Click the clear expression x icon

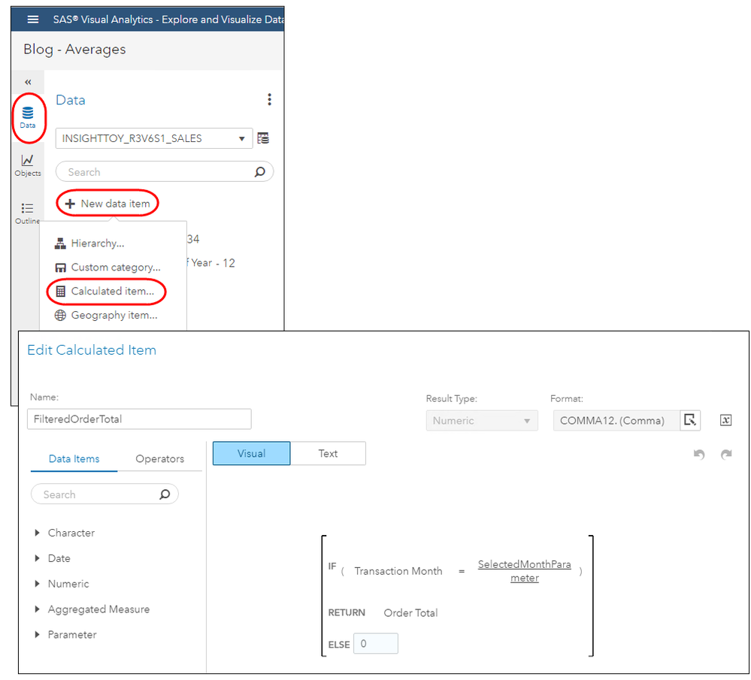click(x=725, y=420)
